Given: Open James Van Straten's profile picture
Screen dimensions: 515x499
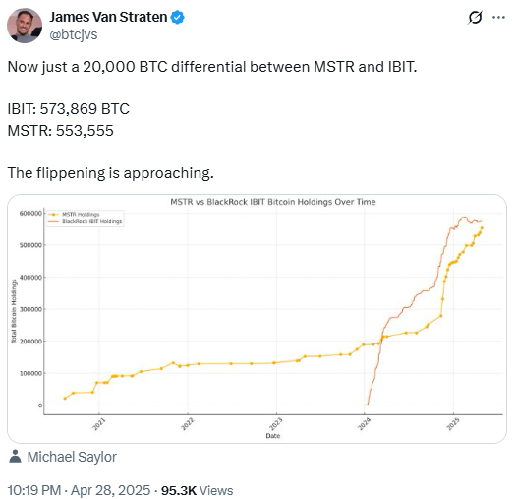Looking at the screenshot, I should coord(25,26).
